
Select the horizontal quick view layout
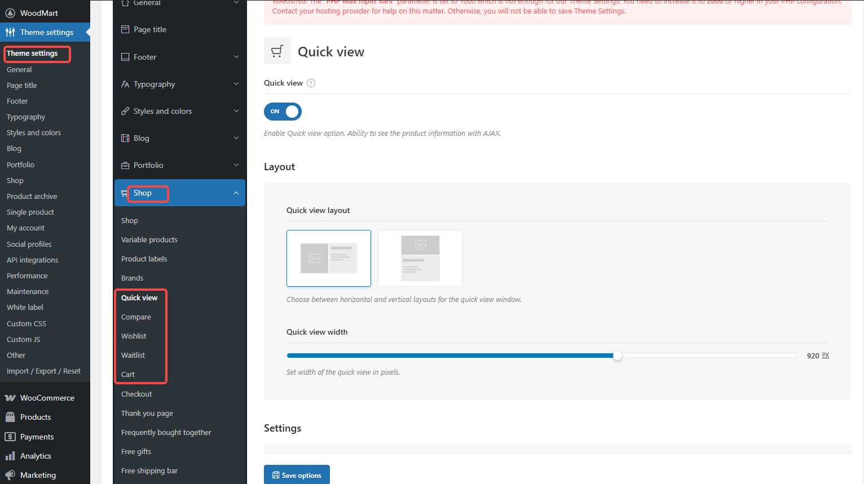329,258
